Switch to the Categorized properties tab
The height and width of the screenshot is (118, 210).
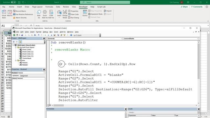click(x=24, y=76)
